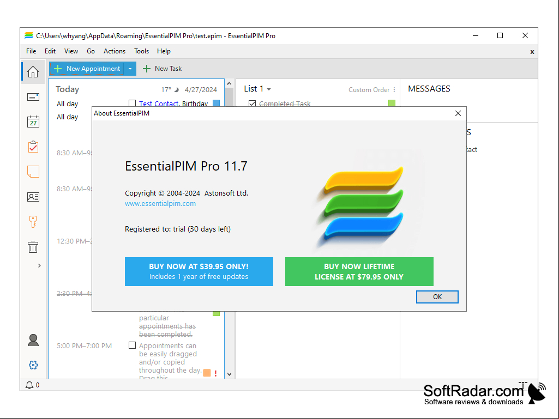Click the 'EssentialPIM Pro 11.7' title text

pyautogui.click(x=186, y=166)
